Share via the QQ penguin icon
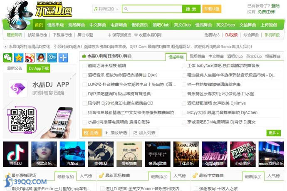The image size is (287, 191). coord(41,58)
